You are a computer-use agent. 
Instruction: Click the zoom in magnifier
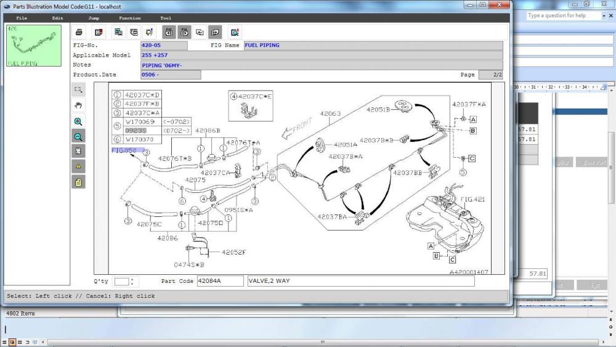click(78, 121)
